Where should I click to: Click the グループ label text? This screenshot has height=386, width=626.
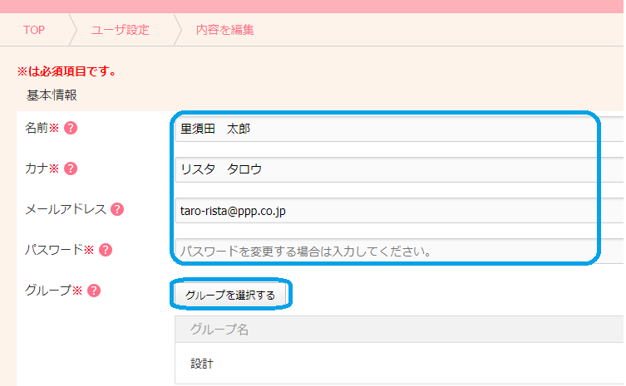(48, 291)
